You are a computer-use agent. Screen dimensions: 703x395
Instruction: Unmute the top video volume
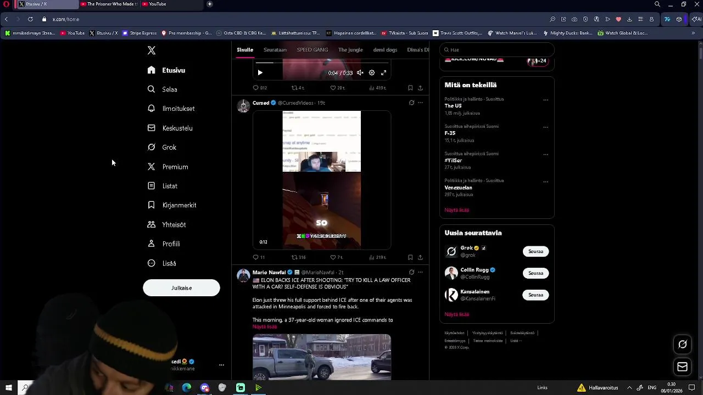click(360, 72)
